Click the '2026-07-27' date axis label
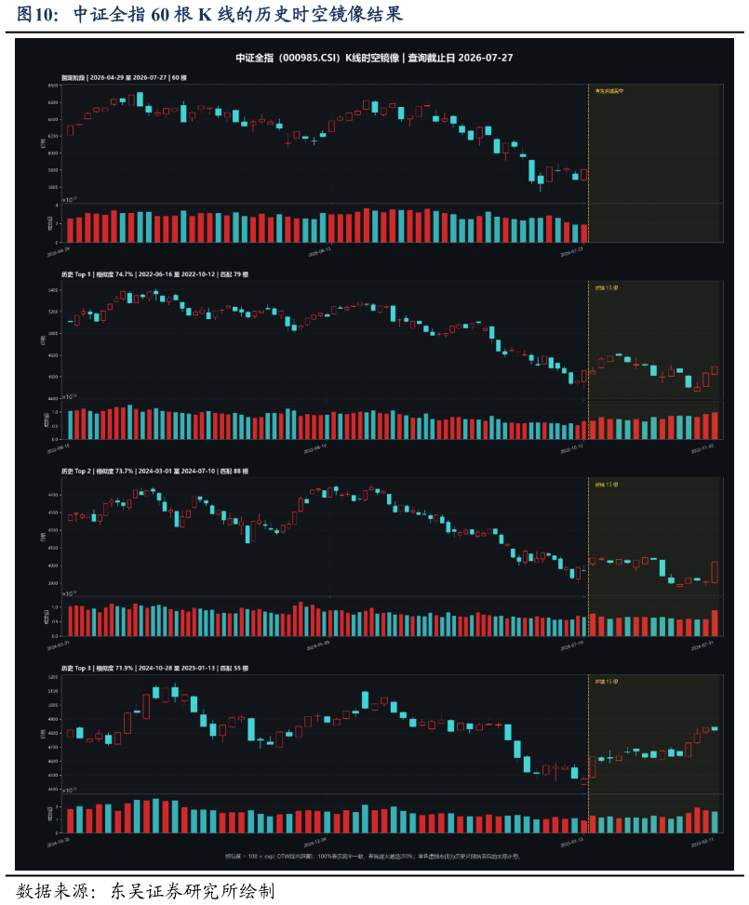Screen dimensions: 749x905 pyautogui.click(x=571, y=251)
